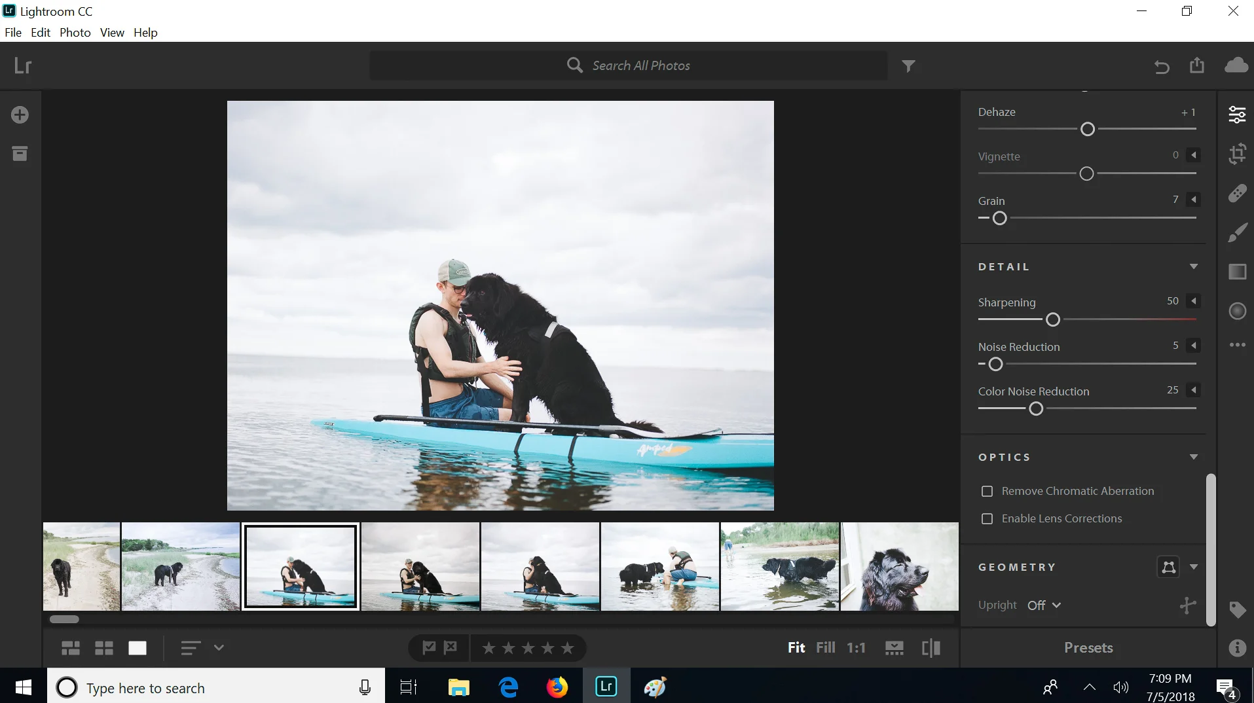Open the search filter funnel icon
The width and height of the screenshot is (1254, 703).
click(908, 66)
